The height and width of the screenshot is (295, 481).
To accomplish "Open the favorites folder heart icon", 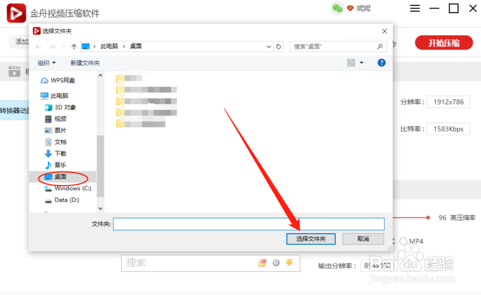I will (x=262, y=262).
